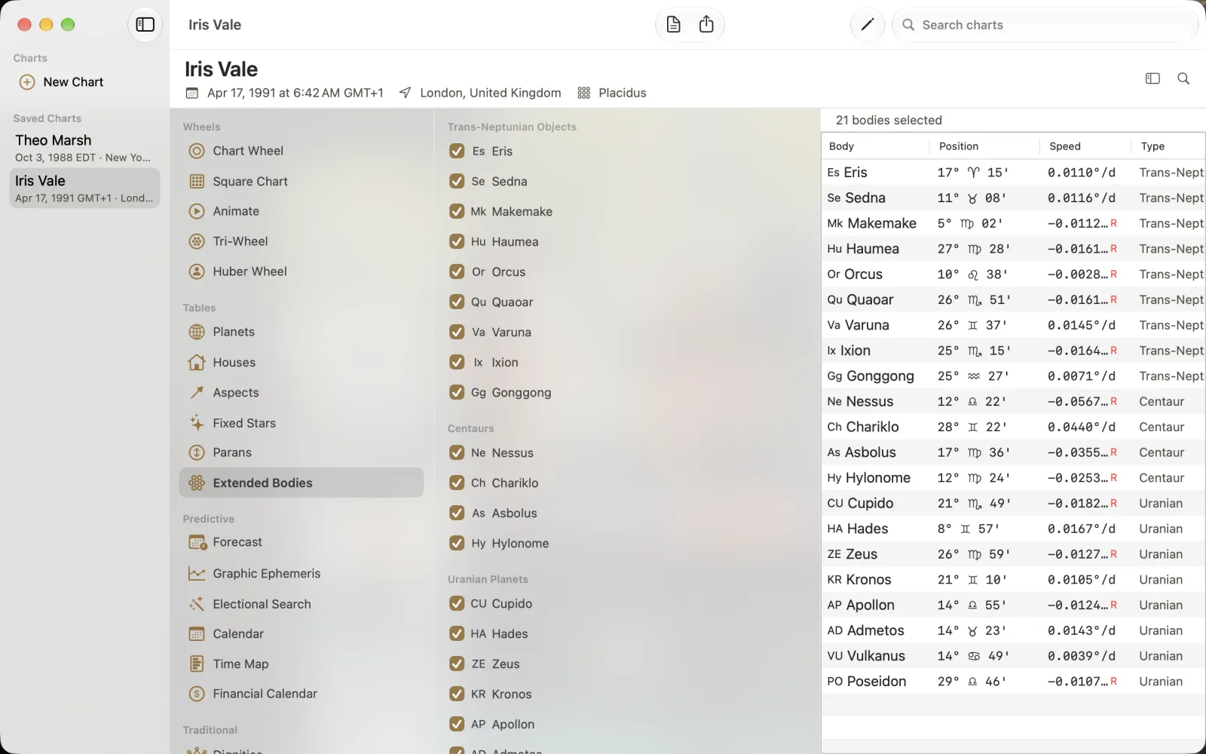Uncheck the Eris checkbox

pos(457,151)
